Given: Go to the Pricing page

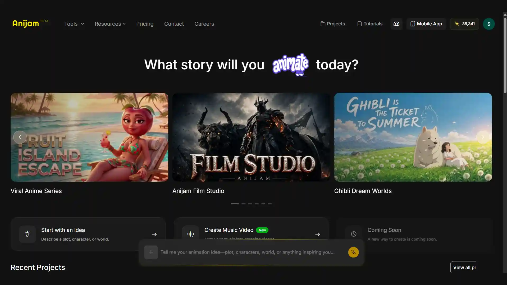Looking at the screenshot, I should (145, 24).
